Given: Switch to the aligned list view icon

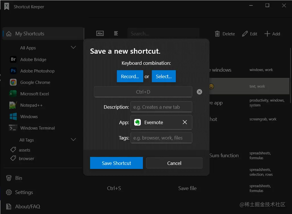Looking at the screenshot, I should click(x=116, y=33).
